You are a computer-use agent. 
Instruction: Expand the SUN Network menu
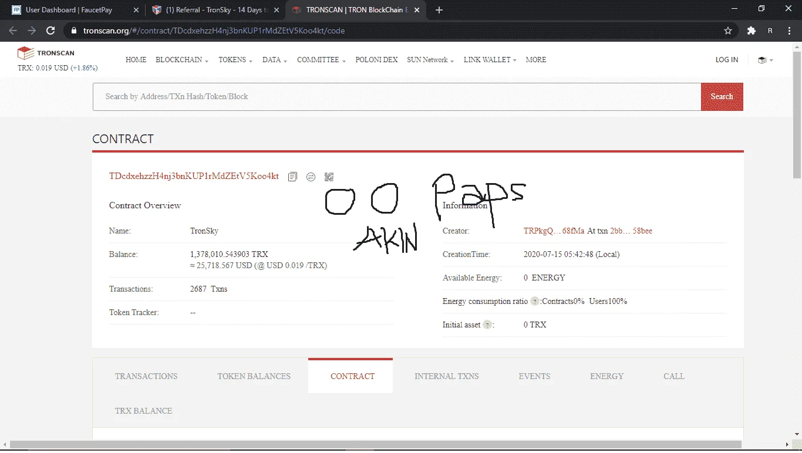point(430,60)
